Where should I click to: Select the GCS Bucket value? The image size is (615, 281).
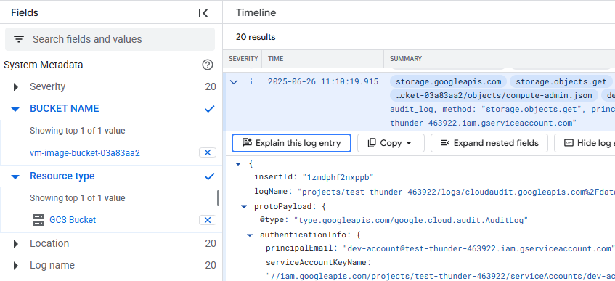pos(73,220)
